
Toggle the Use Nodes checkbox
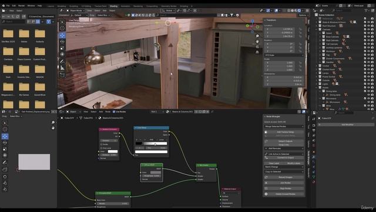tap(114, 112)
